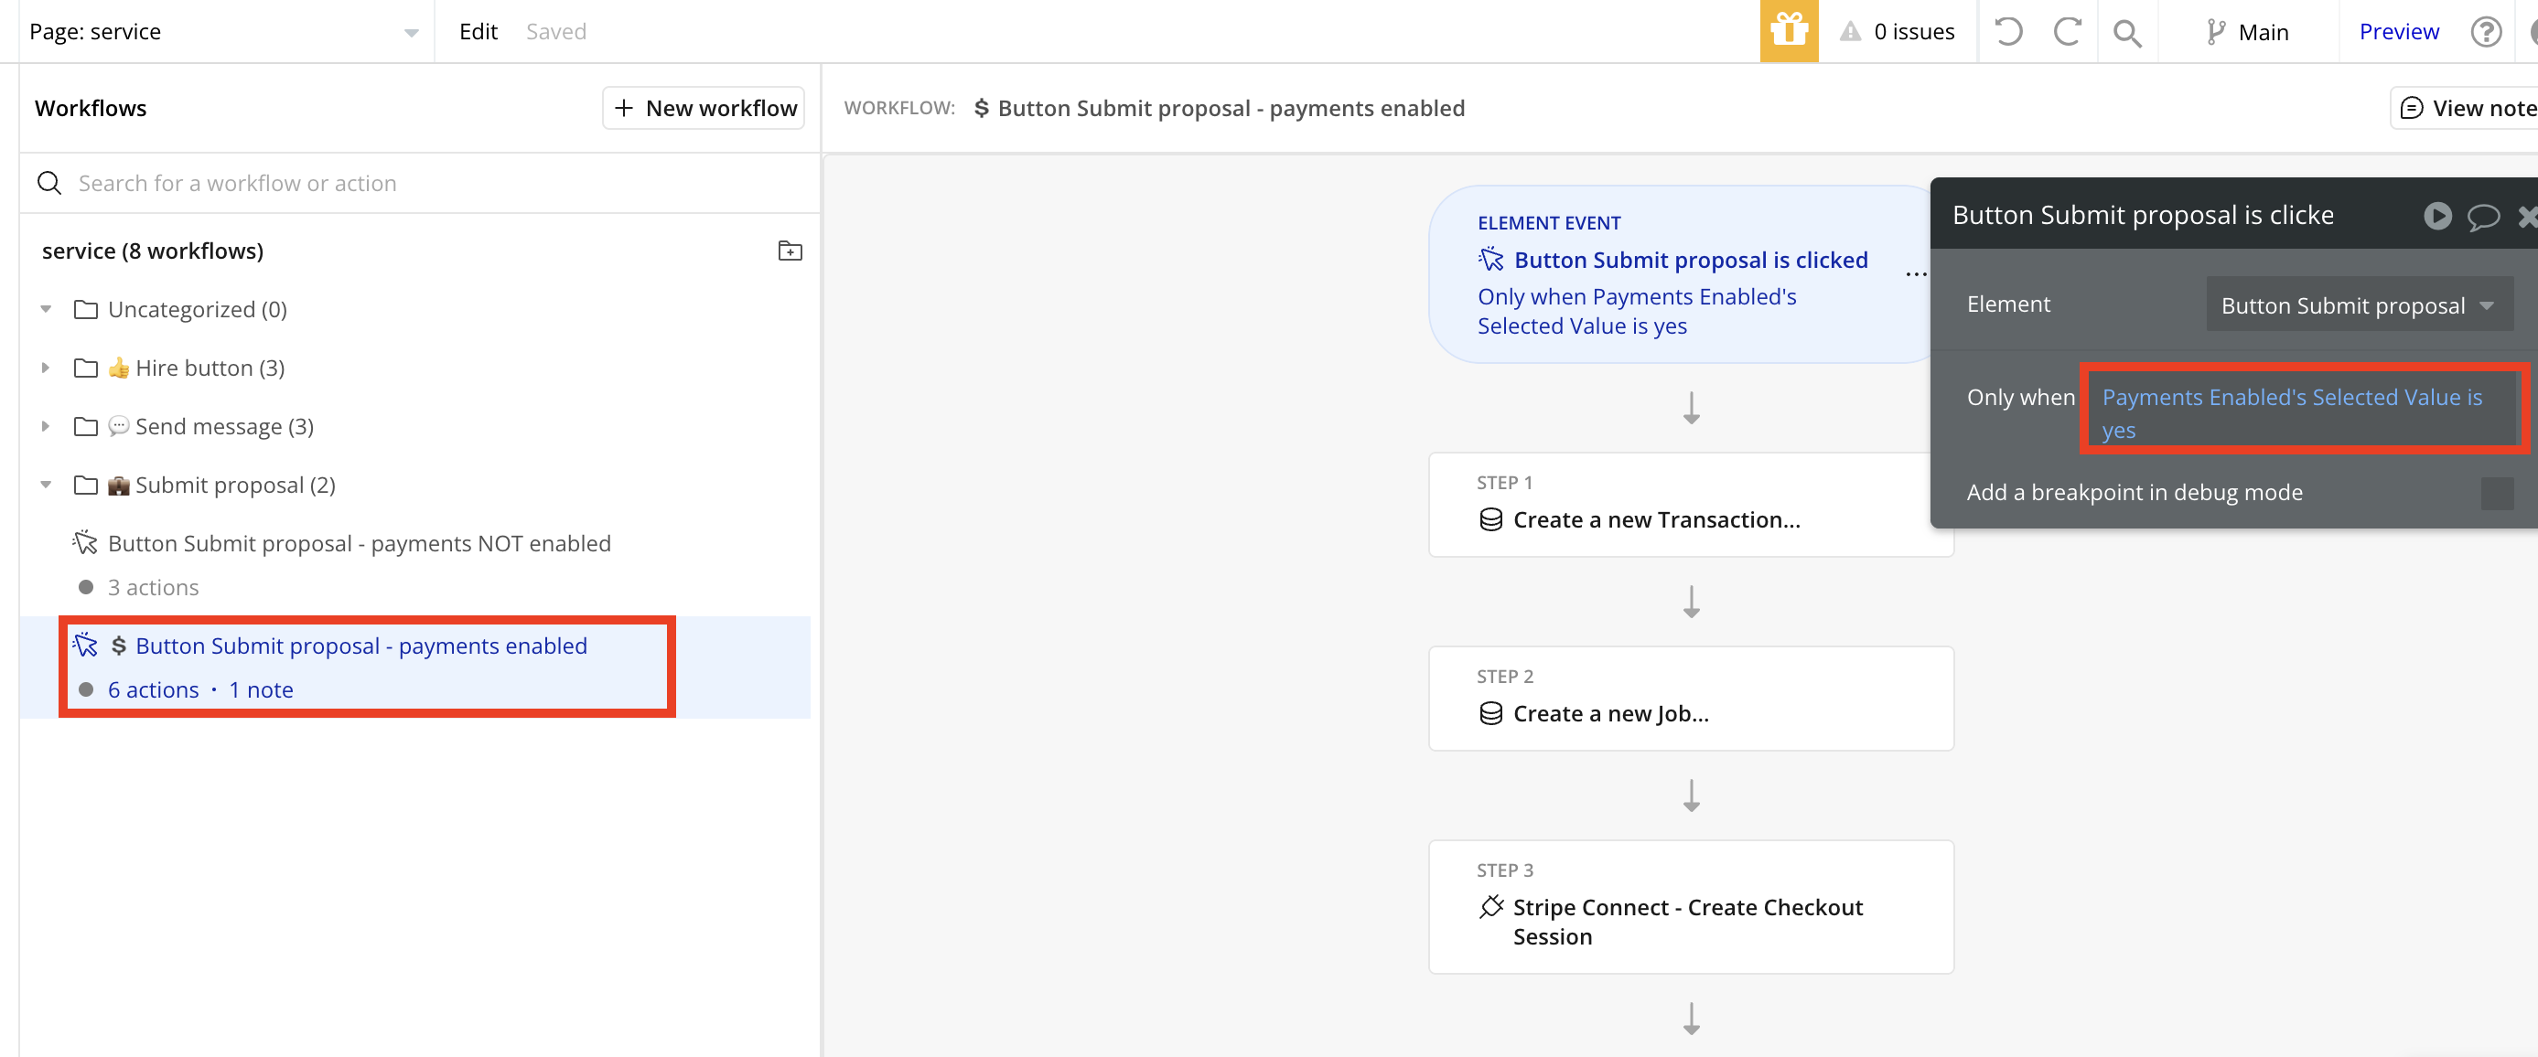The width and height of the screenshot is (2538, 1057).
Task: Open the search magnifier in top bar
Action: pyautogui.click(x=2127, y=34)
